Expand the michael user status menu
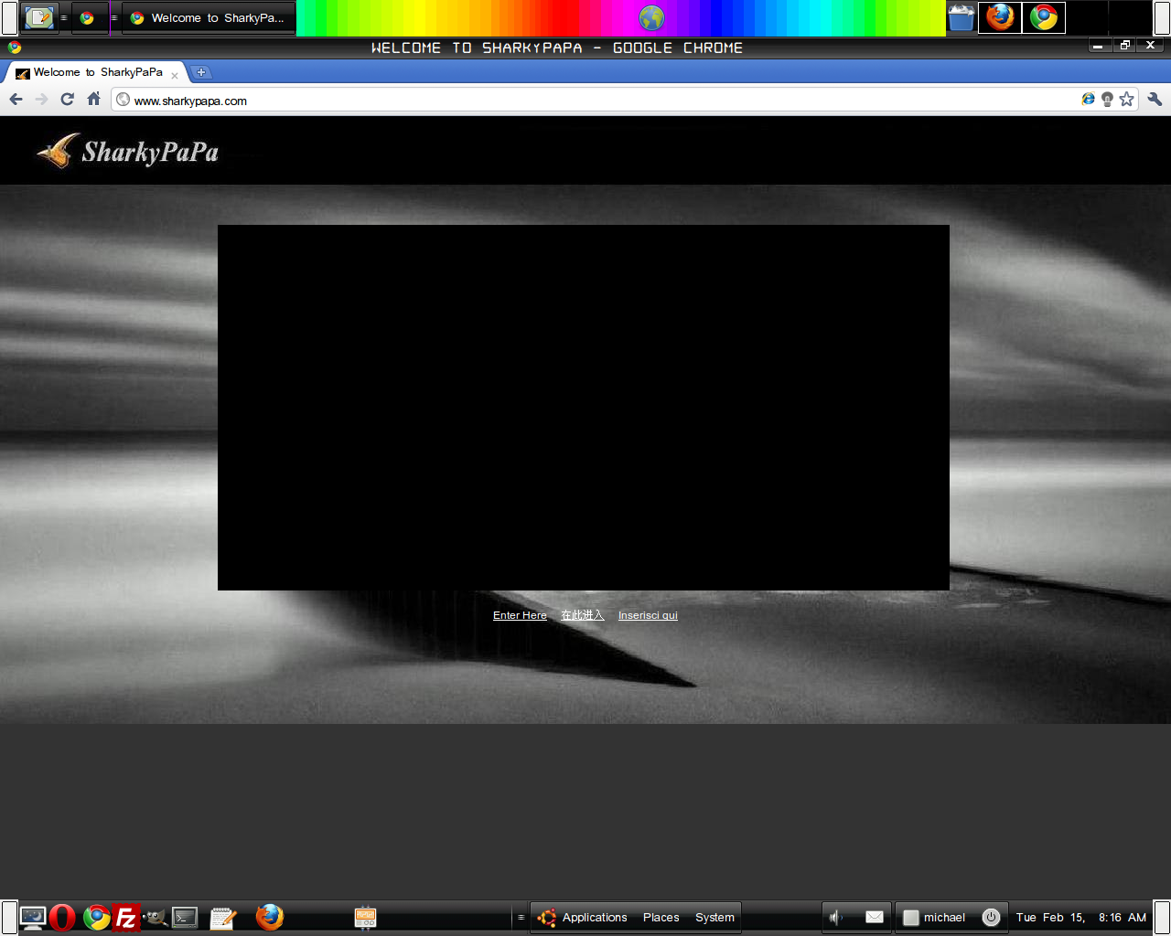 coord(943,918)
